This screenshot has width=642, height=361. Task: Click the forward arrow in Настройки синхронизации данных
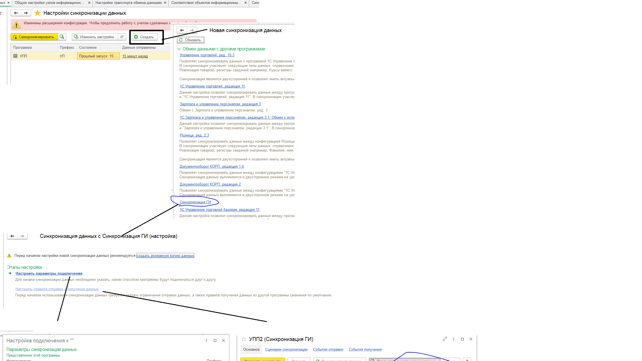click(x=26, y=13)
